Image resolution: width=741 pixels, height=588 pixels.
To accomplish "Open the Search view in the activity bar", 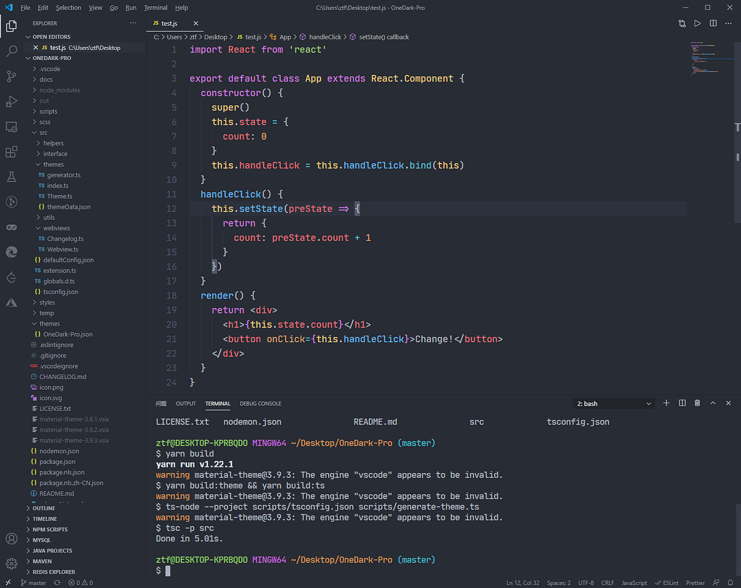I will coord(11,52).
